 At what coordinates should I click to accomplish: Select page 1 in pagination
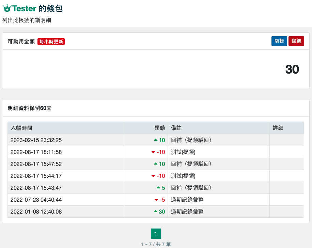(156, 234)
